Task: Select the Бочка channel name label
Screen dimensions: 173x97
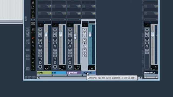Action: pos(44,73)
